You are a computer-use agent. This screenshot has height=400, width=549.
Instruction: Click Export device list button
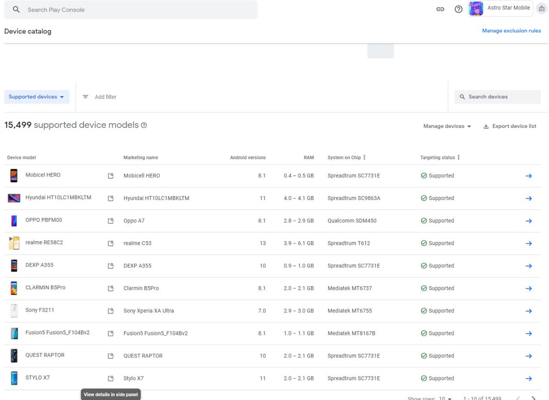click(x=510, y=126)
